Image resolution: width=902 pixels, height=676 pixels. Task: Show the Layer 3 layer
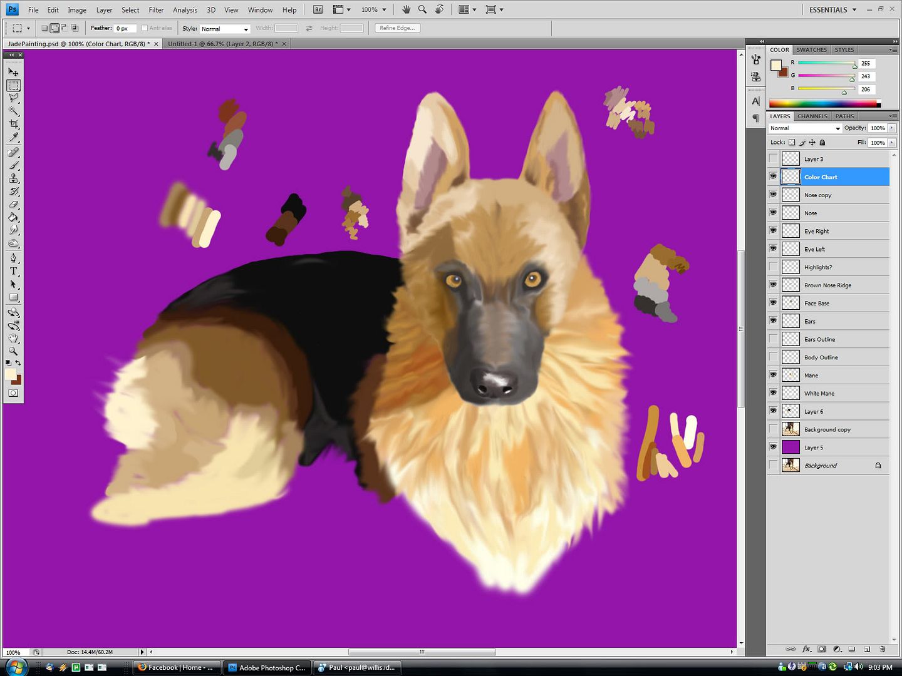(x=773, y=158)
